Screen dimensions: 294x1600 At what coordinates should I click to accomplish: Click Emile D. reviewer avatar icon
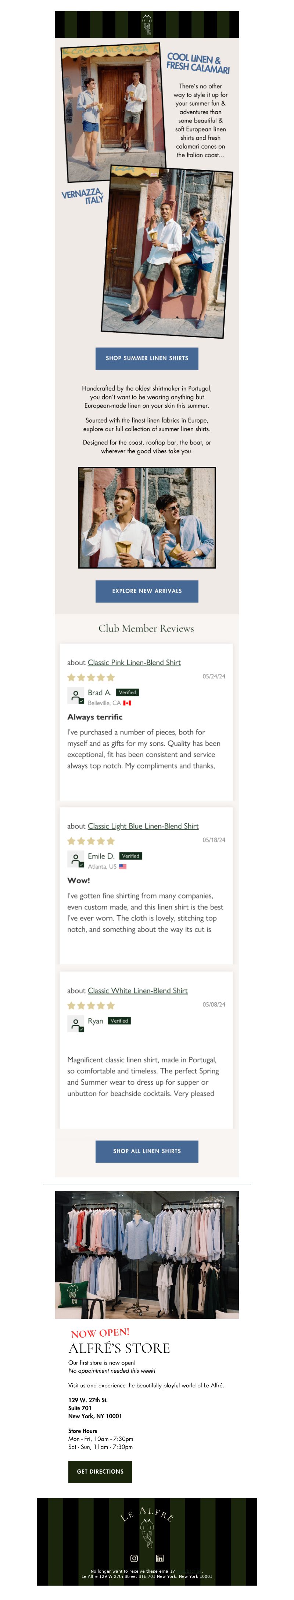(x=75, y=859)
